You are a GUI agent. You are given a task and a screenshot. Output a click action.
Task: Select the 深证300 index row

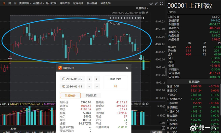click(193, 91)
